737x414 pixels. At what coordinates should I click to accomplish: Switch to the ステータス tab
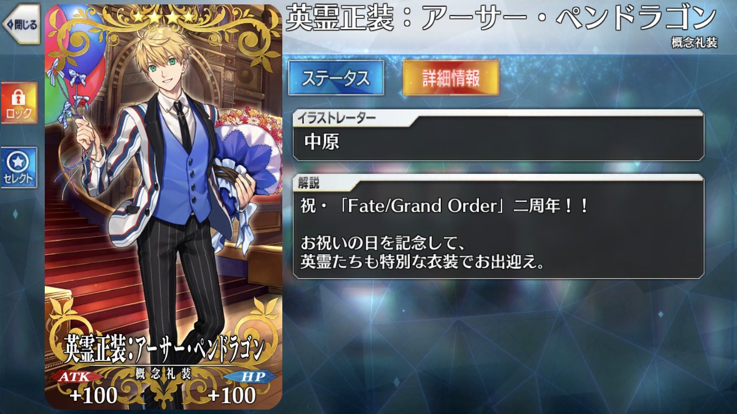[x=336, y=78]
